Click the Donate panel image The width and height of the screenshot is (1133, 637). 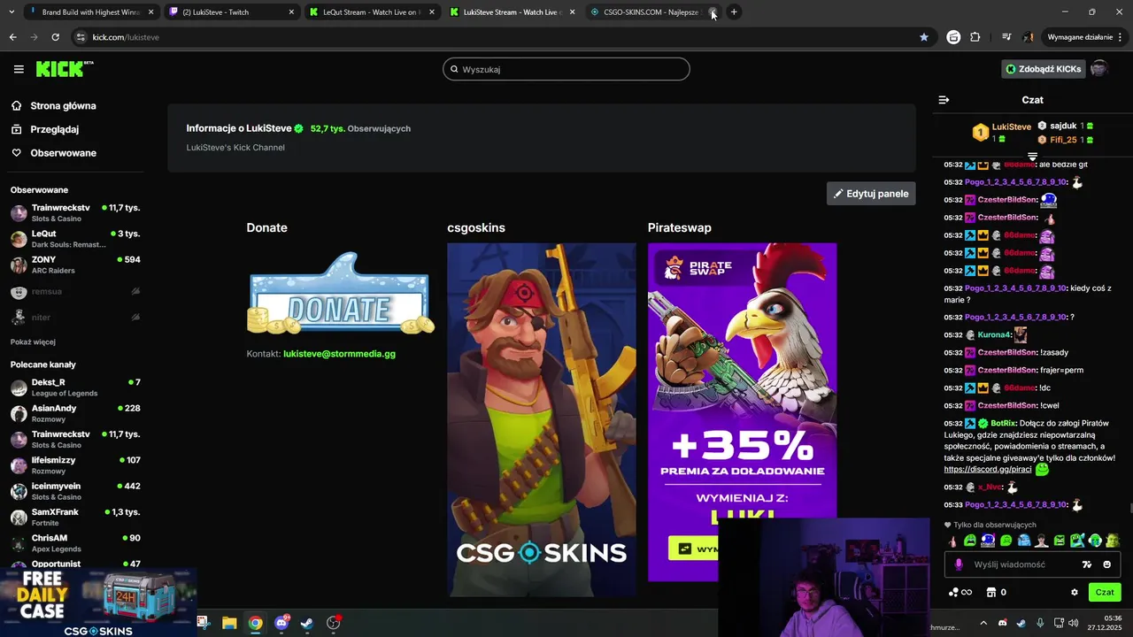pyautogui.click(x=341, y=294)
